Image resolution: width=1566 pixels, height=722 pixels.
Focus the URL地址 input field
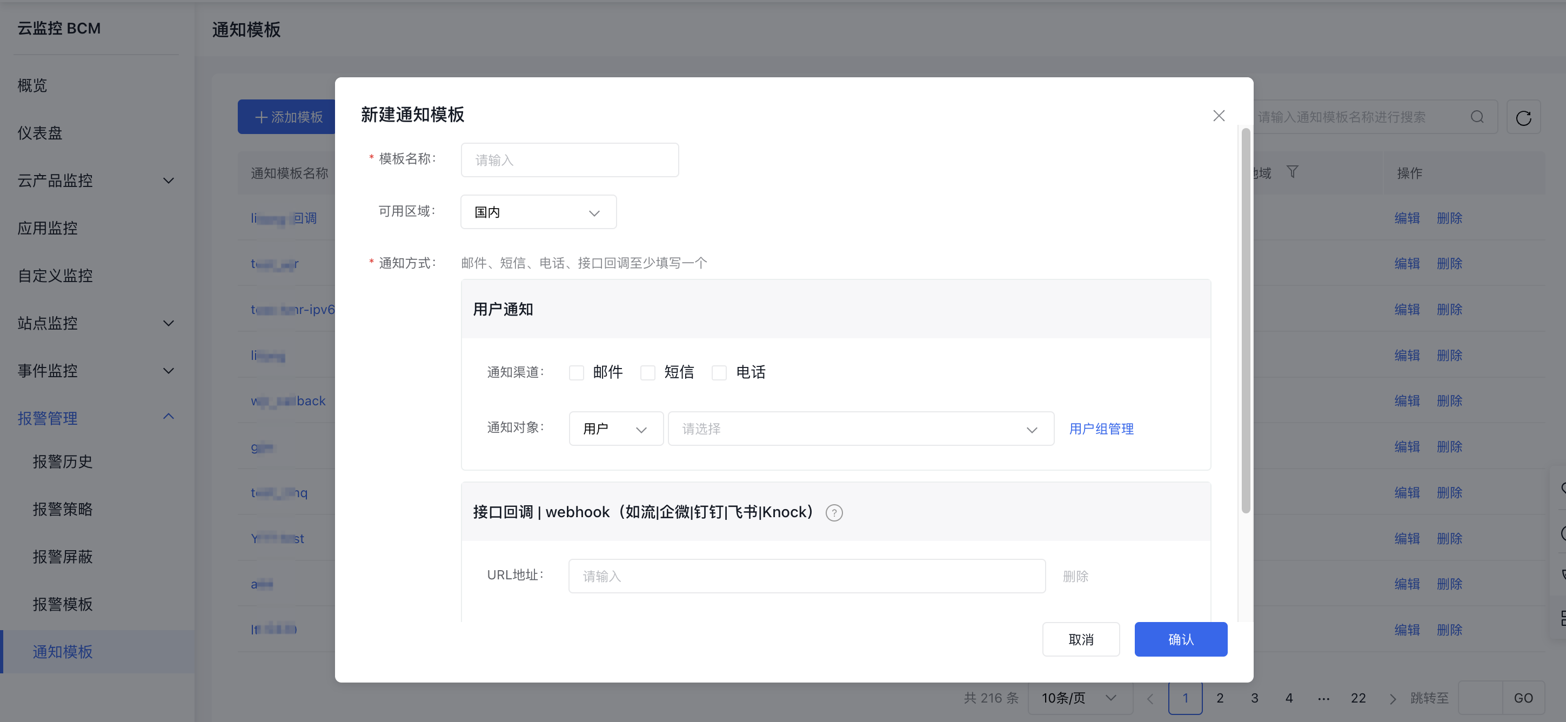click(807, 576)
